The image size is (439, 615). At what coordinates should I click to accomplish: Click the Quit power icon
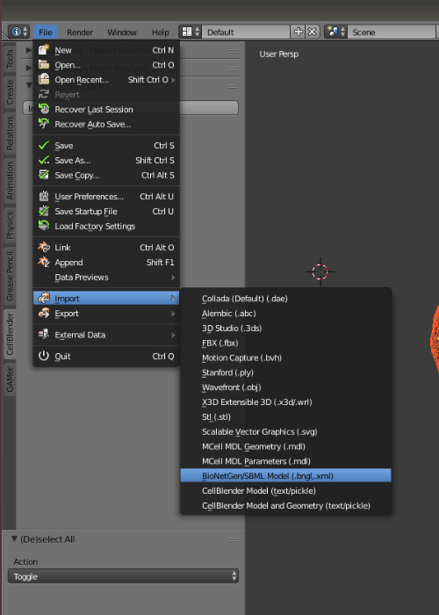click(44, 356)
